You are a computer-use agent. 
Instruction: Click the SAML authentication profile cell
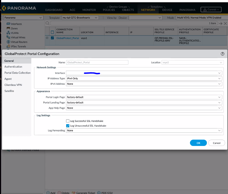coord(190,41)
